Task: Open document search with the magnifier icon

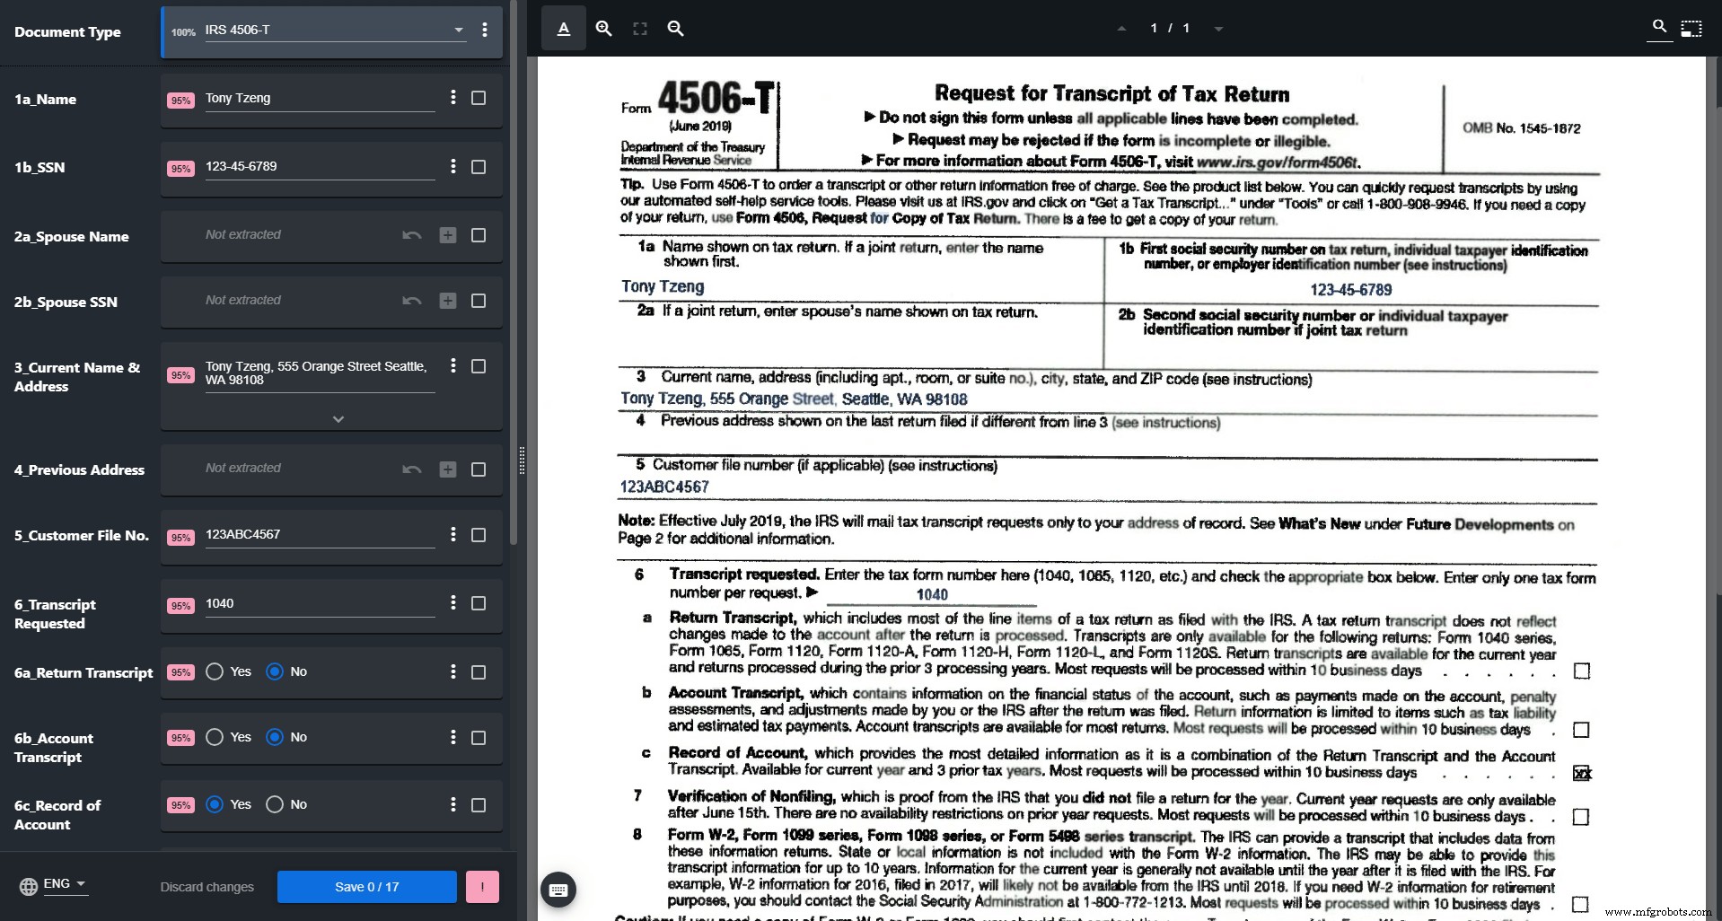Action: click(1658, 26)
